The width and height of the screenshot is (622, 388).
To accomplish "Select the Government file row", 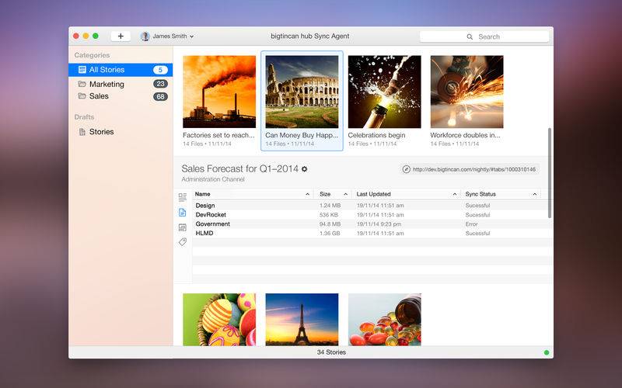I will (x=372, y=224).
